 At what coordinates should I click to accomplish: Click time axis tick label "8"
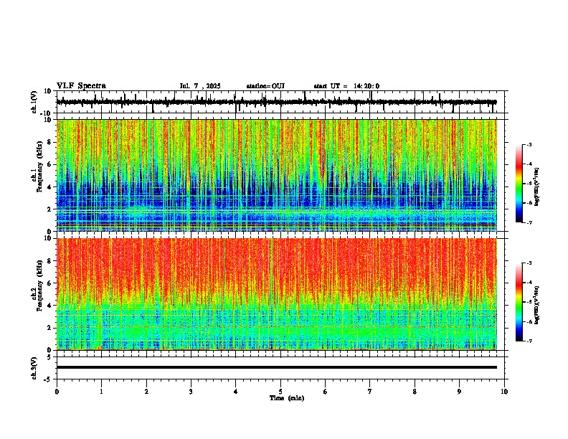click(x=415, y=392)
